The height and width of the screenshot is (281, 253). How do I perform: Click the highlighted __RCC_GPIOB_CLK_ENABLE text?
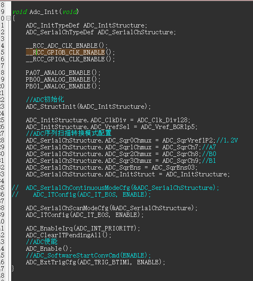[x=65, y=52]
